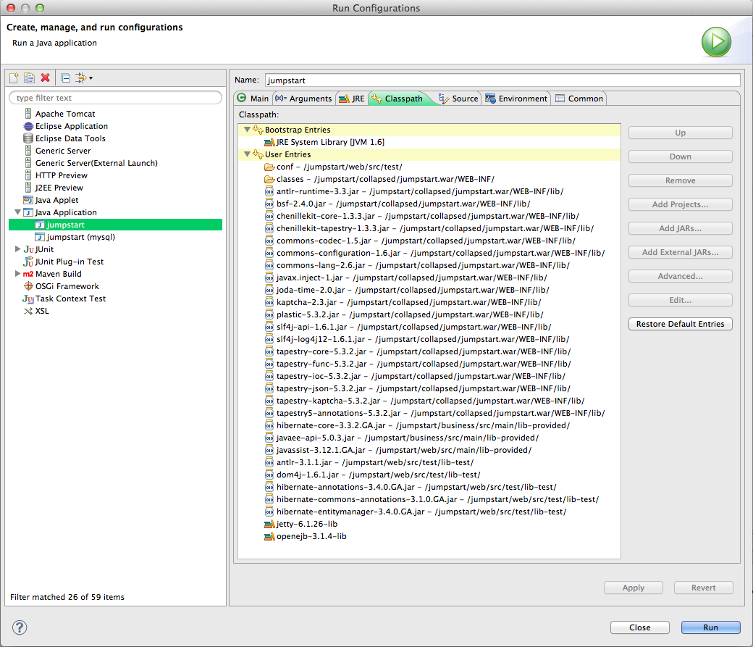
Task: Click the Apply button
Action: click(634, 588)
